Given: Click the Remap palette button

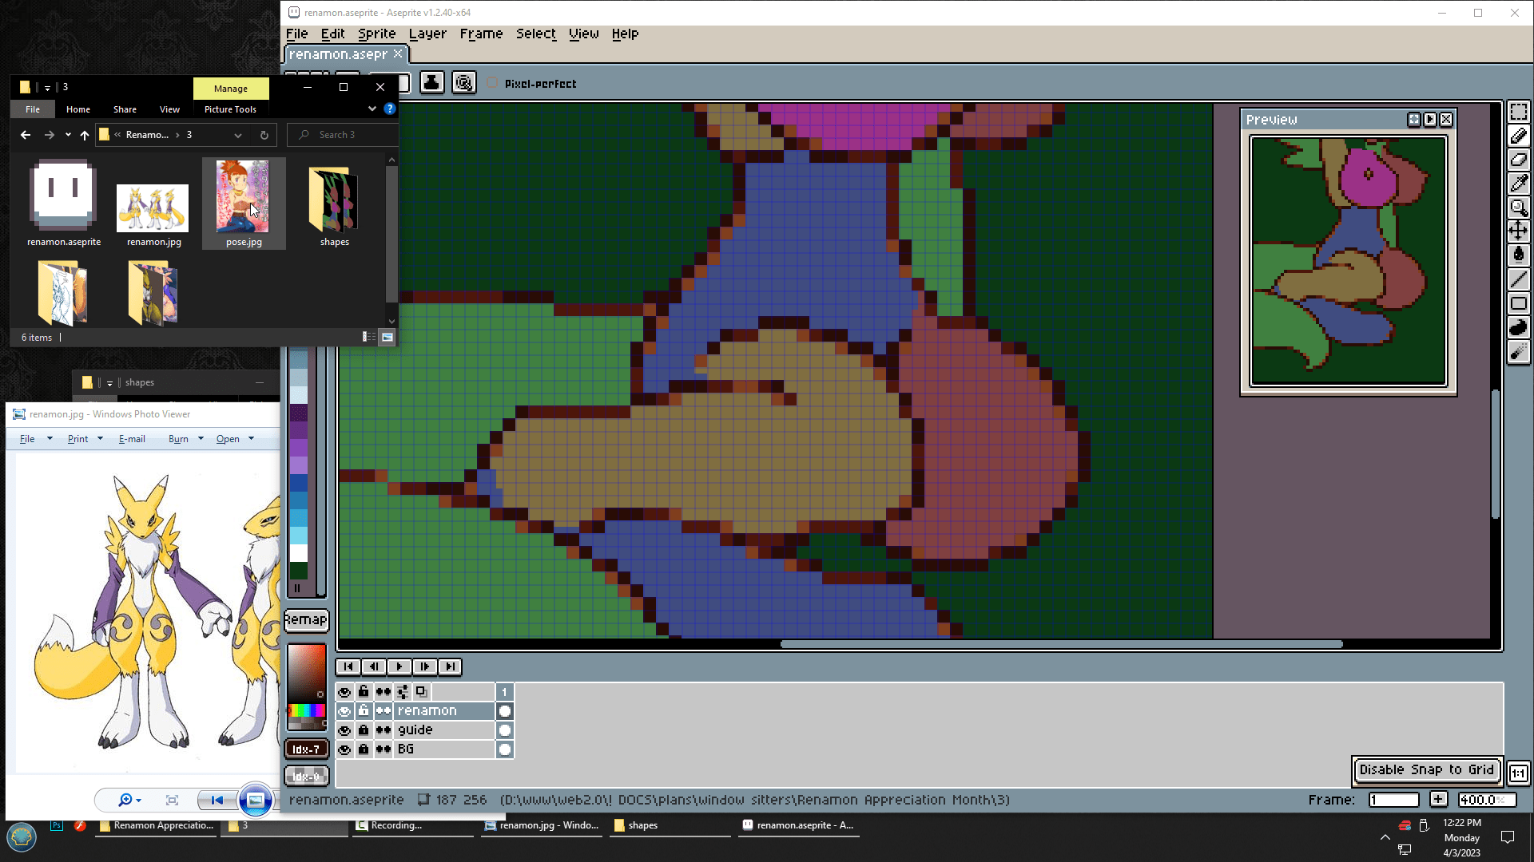Looking at the screenshot, I should click(306, 620).
